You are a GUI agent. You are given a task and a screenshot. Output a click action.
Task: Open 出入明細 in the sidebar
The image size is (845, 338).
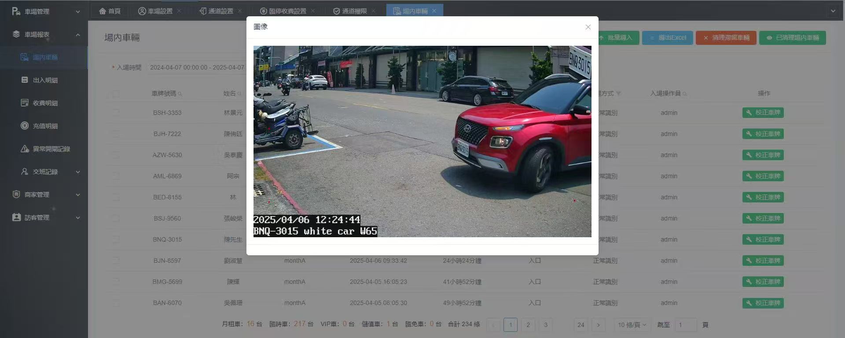(x=44, y=80)
